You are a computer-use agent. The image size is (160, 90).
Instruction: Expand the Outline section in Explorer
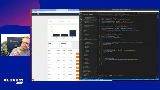coord(85,75)
